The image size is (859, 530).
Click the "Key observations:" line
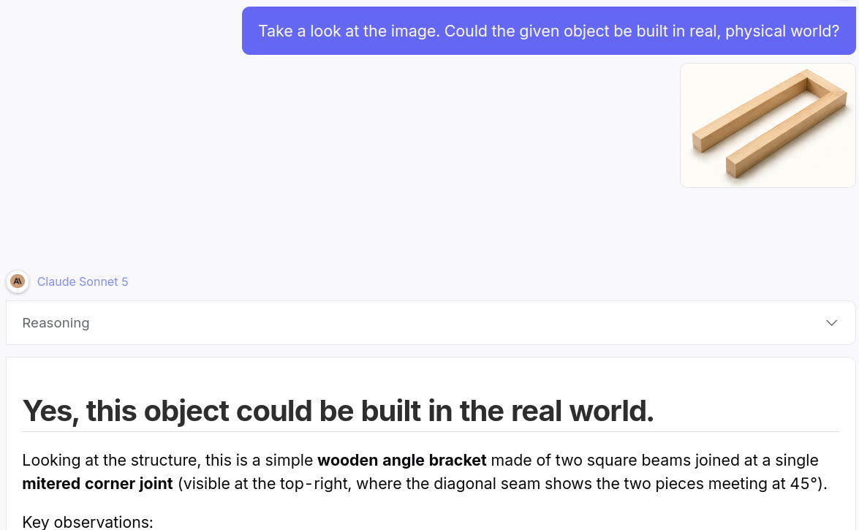[x=88, y=522]
